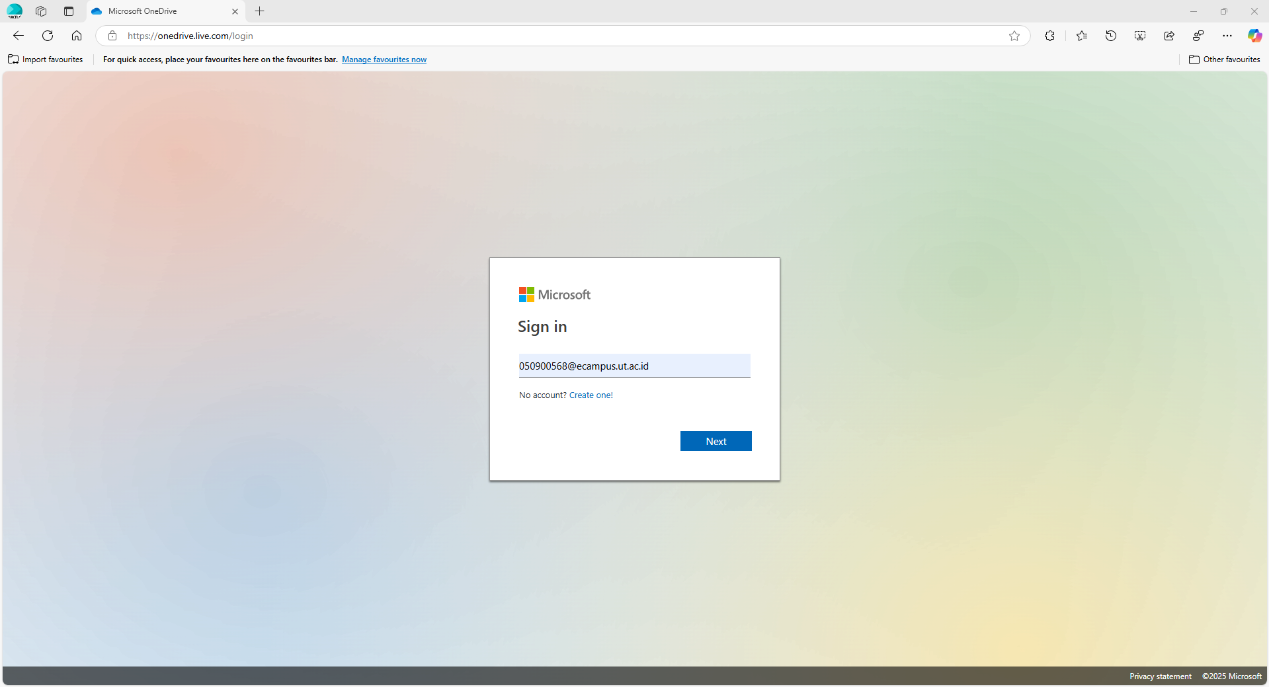Viewport: 1269px width, 687px height.
Task: Open the Create one account link
Action: 591,395
